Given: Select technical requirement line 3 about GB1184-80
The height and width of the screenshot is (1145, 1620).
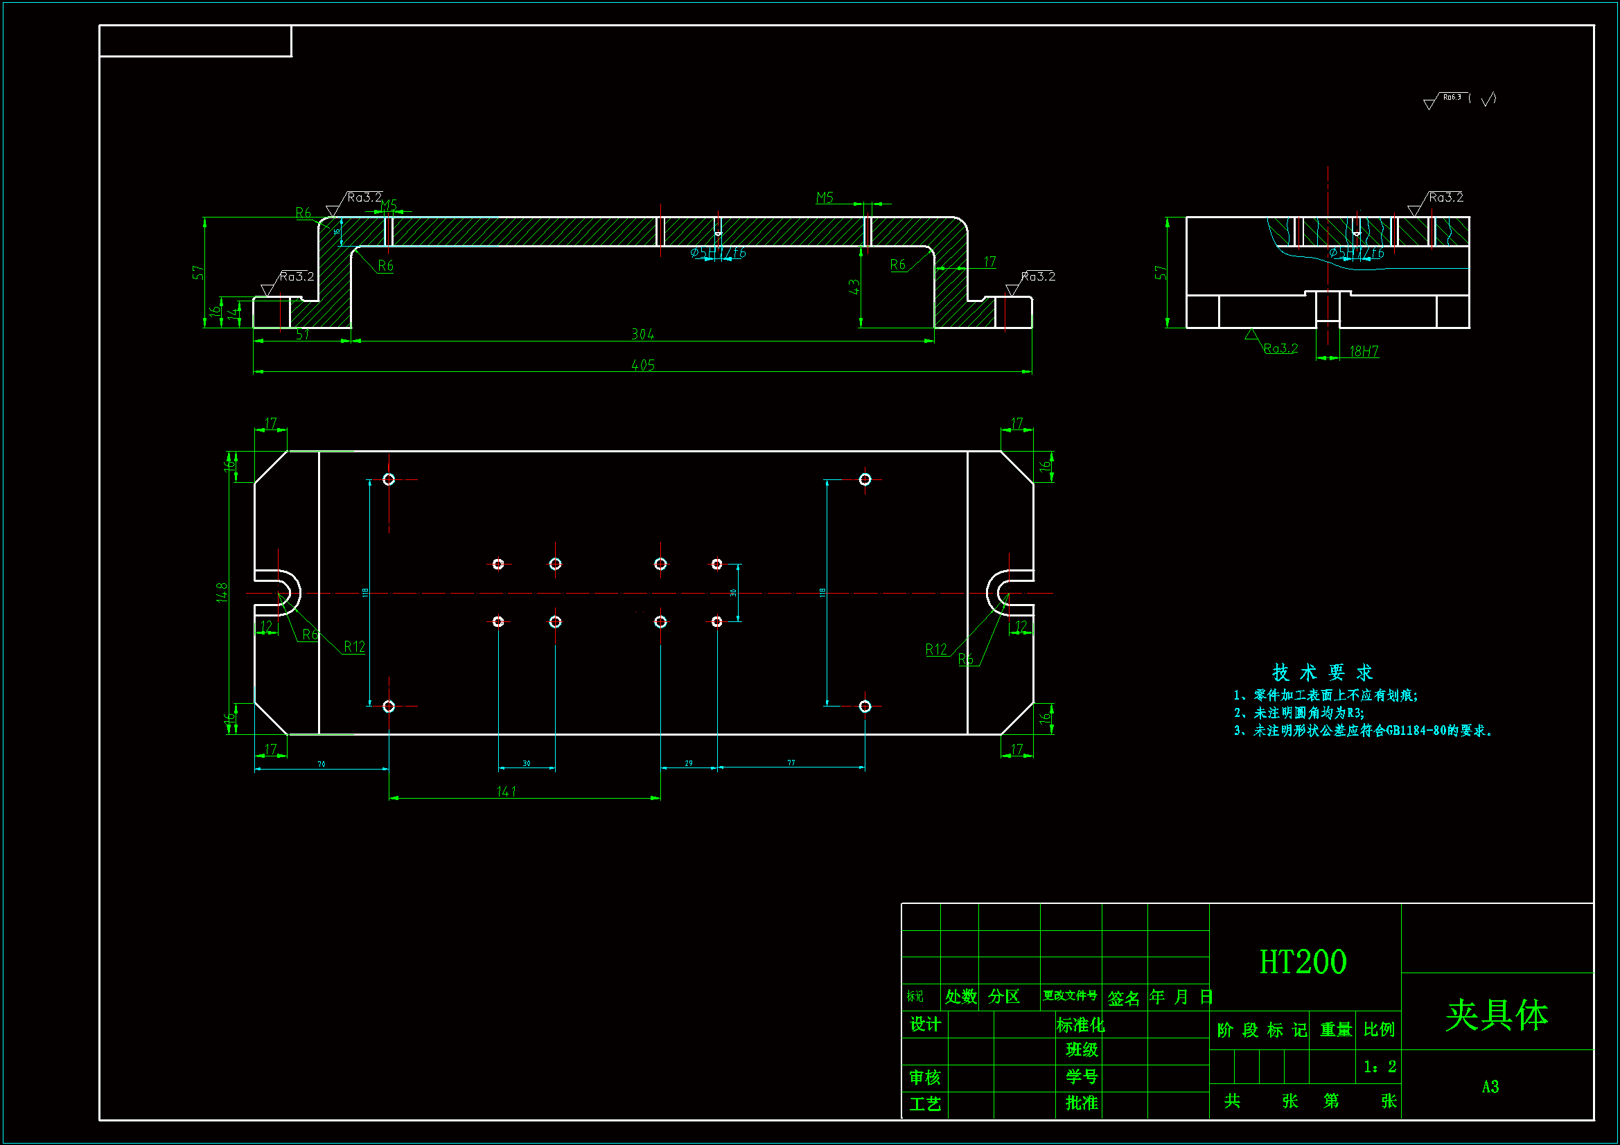Looking at the screenshot, I should [1362, 731].
